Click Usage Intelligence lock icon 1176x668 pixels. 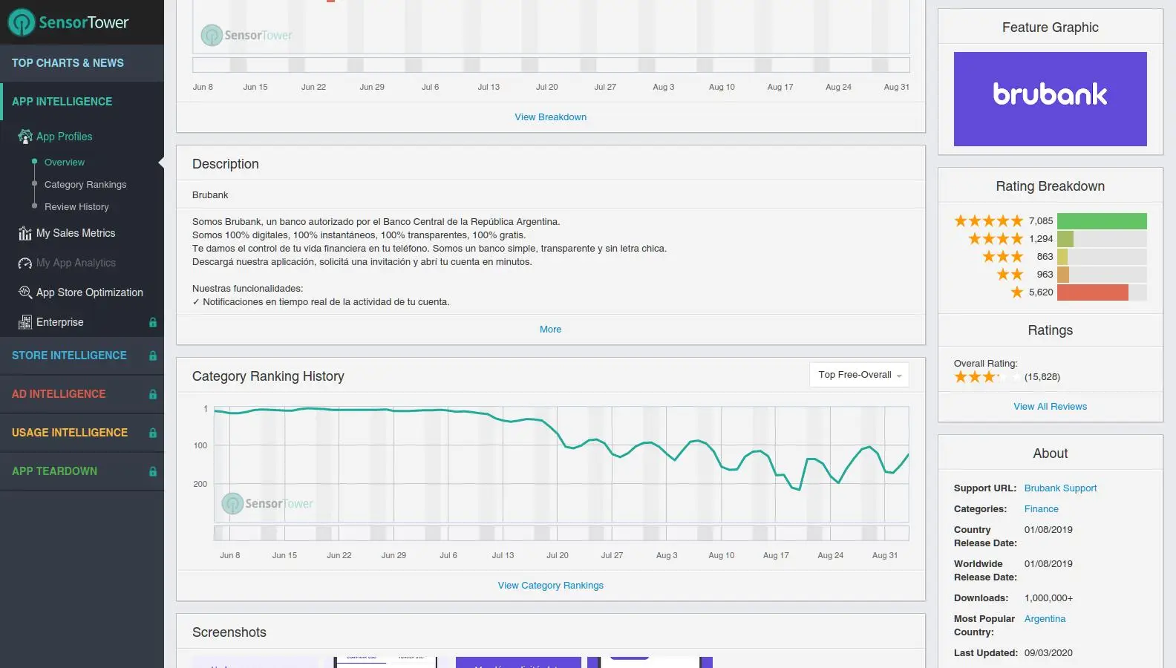point(153,433)
